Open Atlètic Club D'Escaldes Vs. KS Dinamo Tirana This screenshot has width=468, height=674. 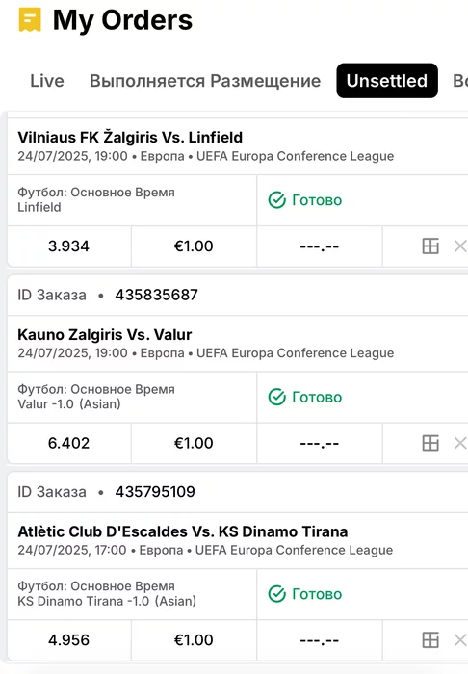point(183,531)
